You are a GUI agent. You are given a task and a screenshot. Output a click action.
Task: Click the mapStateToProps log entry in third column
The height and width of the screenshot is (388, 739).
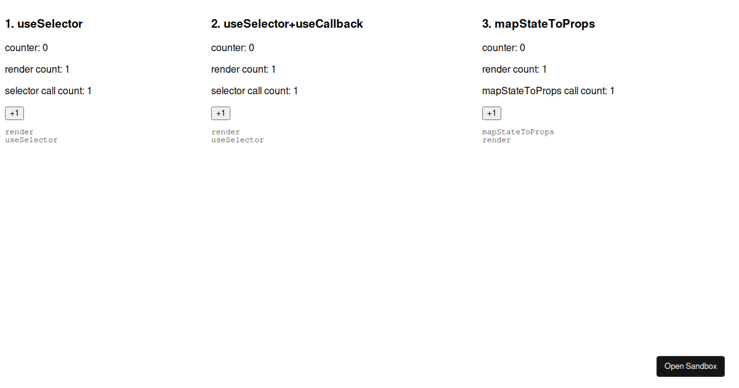coord(518,131)
